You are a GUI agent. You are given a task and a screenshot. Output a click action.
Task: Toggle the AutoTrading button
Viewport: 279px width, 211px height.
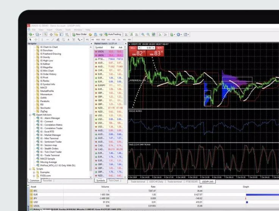(x=113, y=35)
